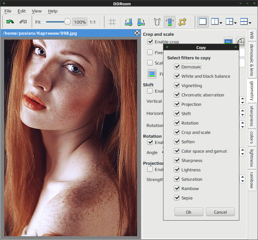
Task: Toggle the grid overlay icon
Action: 112,22
